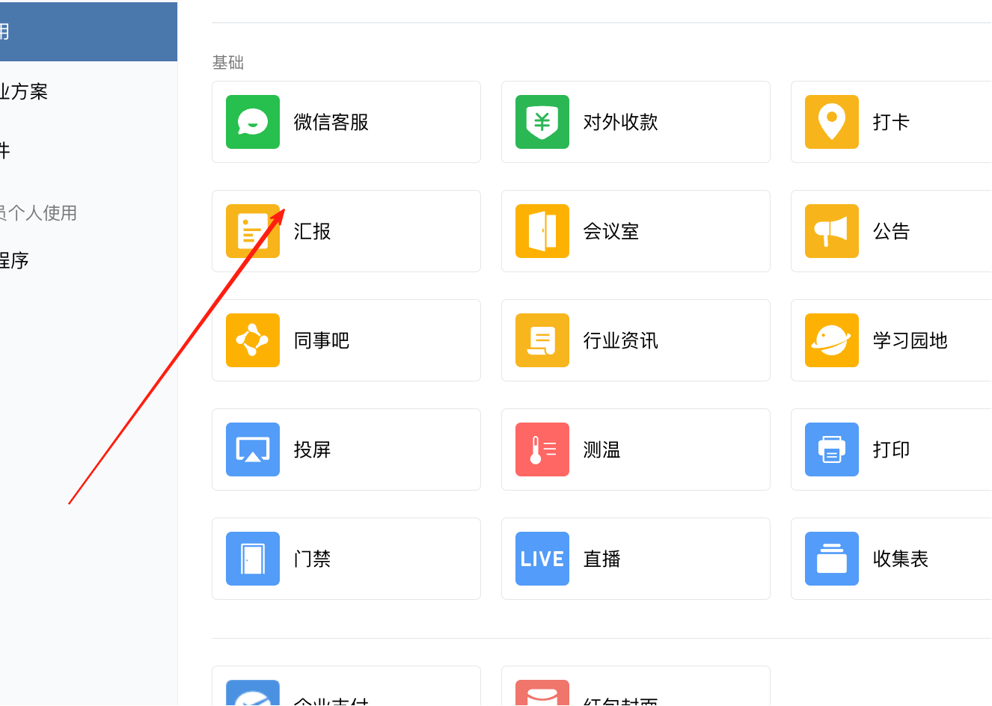Select the 行业资讯 label text
This screenshot has width=992, height=706.
pyautogui.click(x=621, y=340)
